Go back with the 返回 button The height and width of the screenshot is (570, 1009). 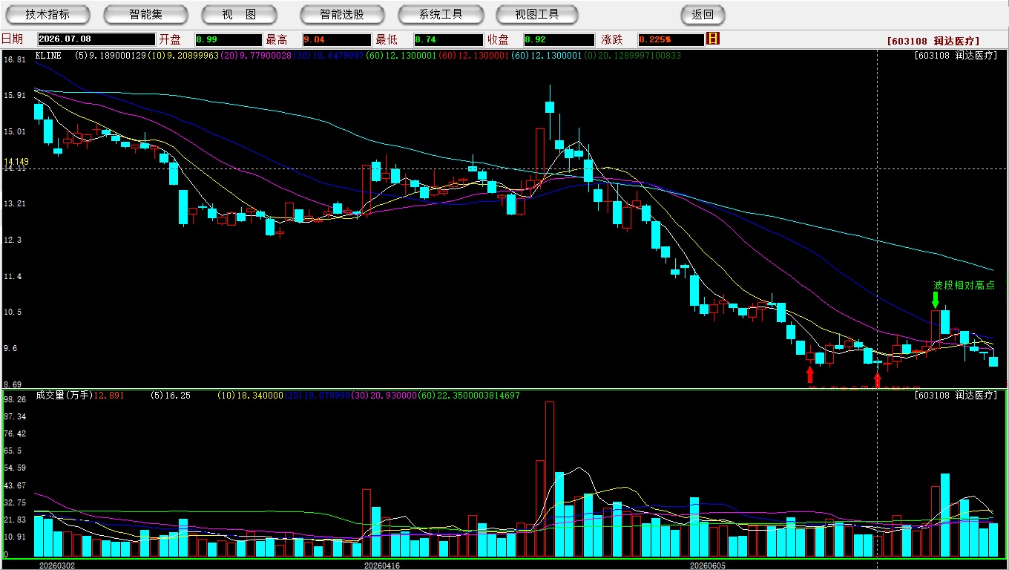[x=703, y=14]
